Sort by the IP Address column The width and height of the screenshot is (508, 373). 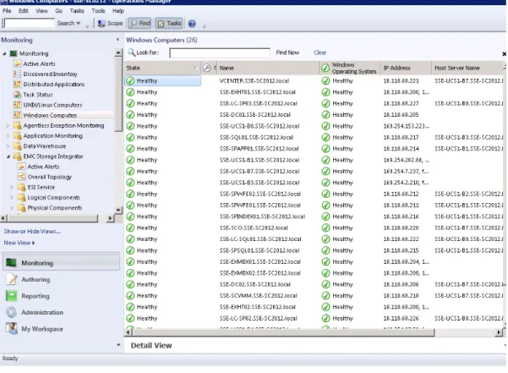tap(406, 68)
